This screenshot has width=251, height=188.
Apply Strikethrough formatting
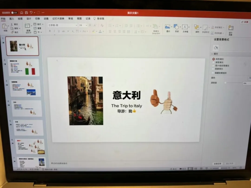point(63,31)
